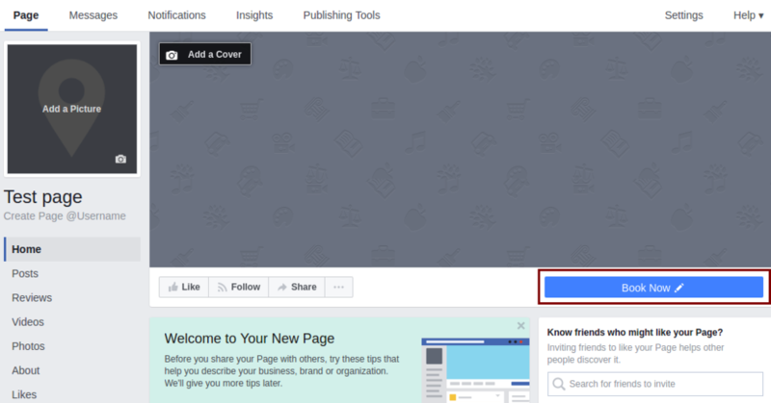Click the small camera icon on profile picture
Image resolution: width=771 pixels, height=403 pixels.
[120, 159]
